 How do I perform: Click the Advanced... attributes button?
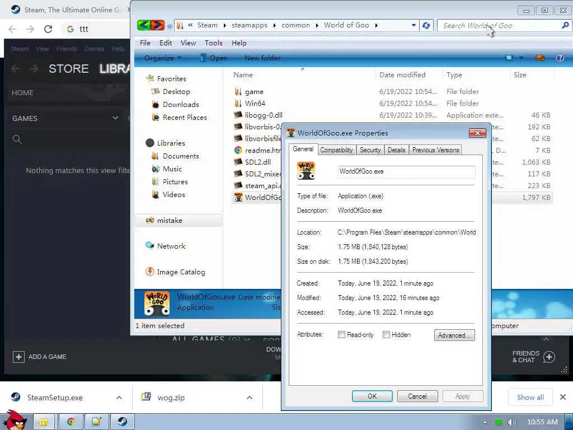[454, 335]
